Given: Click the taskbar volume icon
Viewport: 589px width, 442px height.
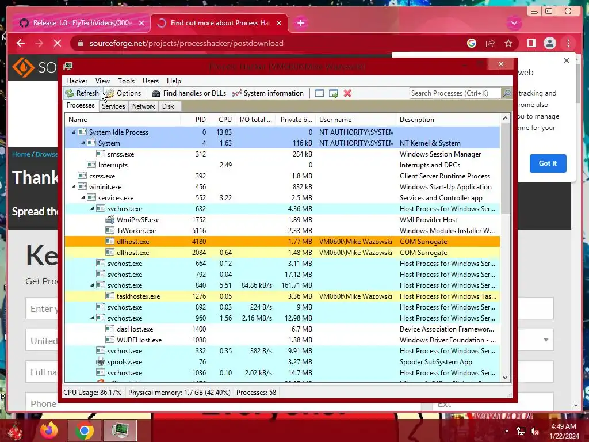Looking at the screenshot, I should (x=535, y=431).
